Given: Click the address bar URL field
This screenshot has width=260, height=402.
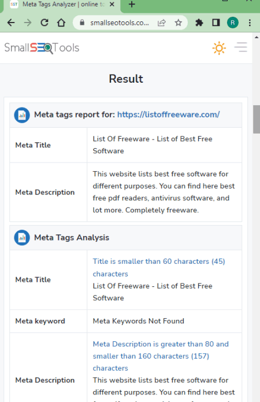Looking at the screenshot, I should coord(120,23).
